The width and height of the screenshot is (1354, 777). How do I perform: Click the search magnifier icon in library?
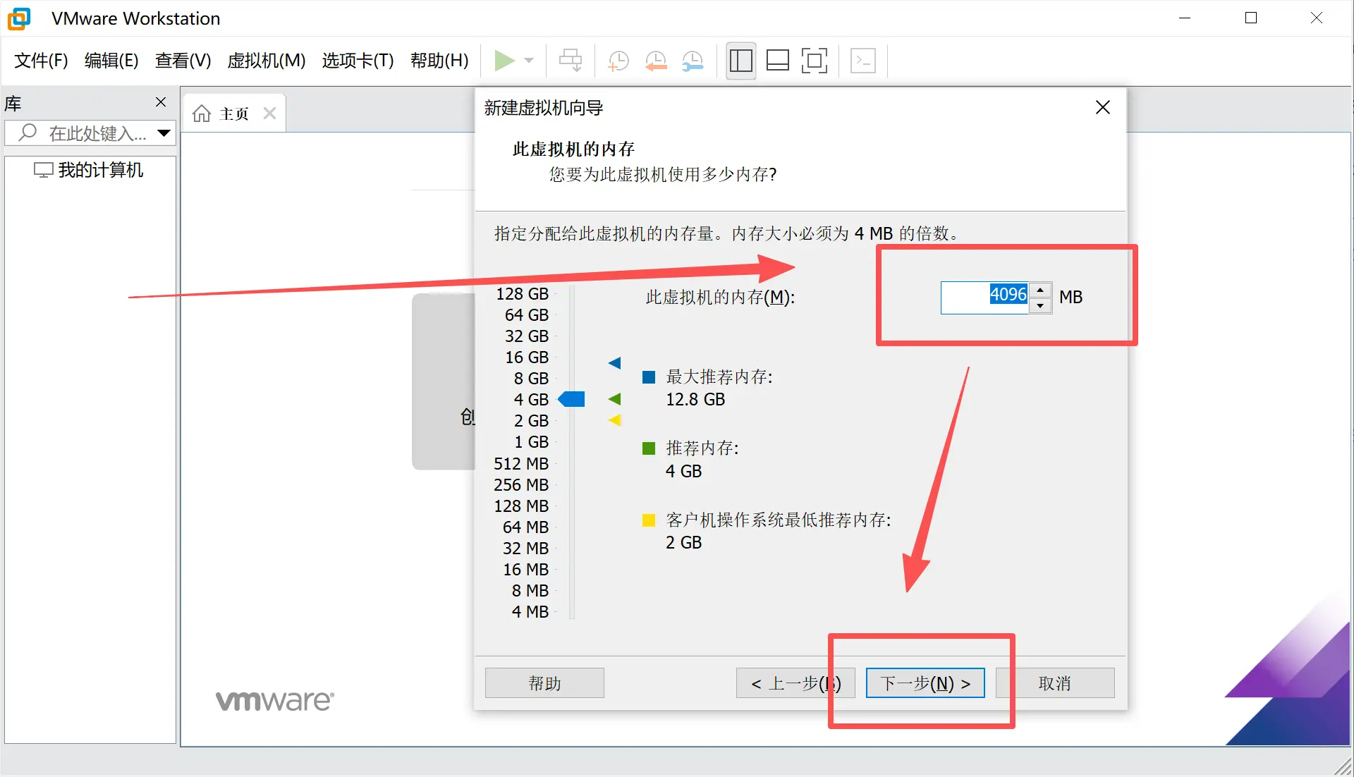[x=28, y=133]
